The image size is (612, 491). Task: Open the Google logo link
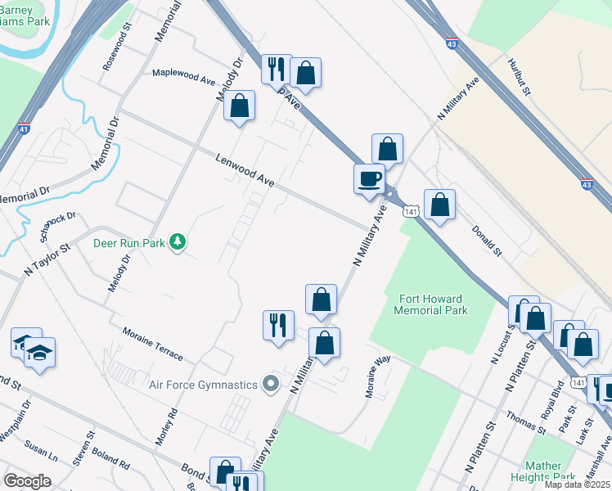tap(28, 481)
